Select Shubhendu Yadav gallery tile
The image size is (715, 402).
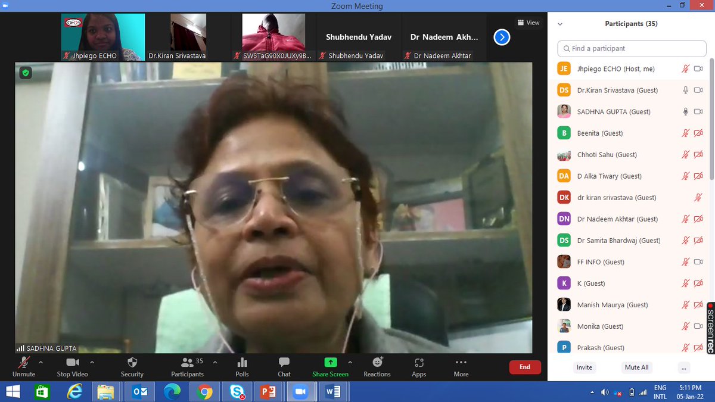click(x=359, y=38)
